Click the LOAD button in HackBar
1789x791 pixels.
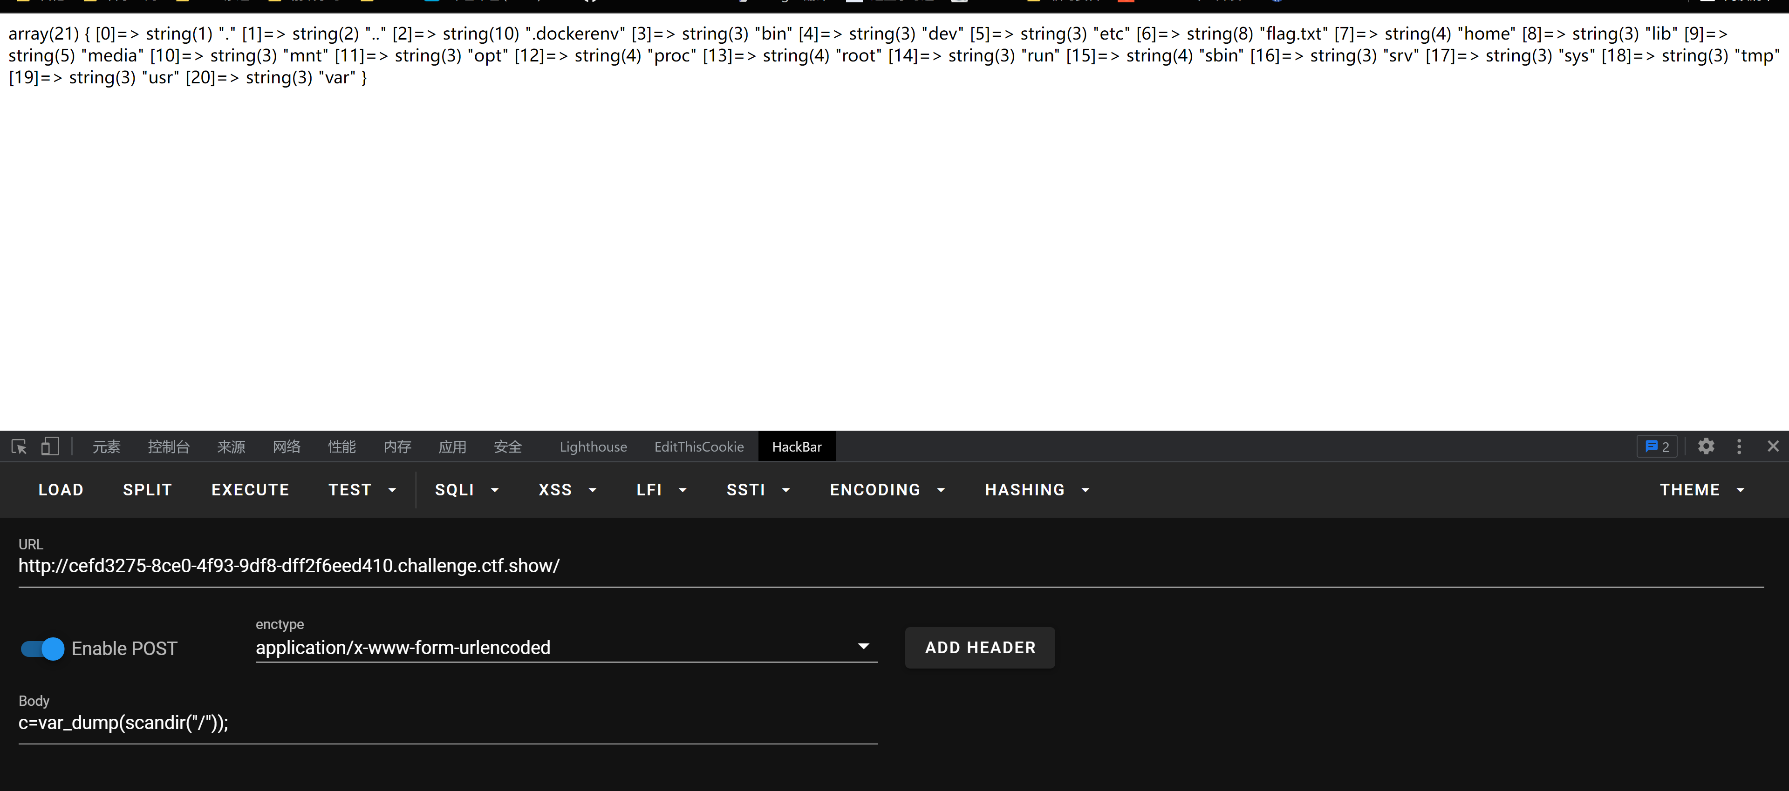click(x=61, y=490)
